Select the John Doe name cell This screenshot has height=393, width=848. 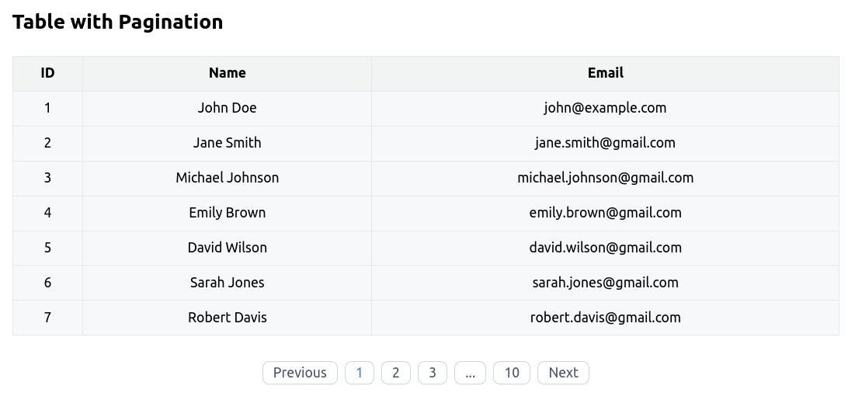coord(227,108)
